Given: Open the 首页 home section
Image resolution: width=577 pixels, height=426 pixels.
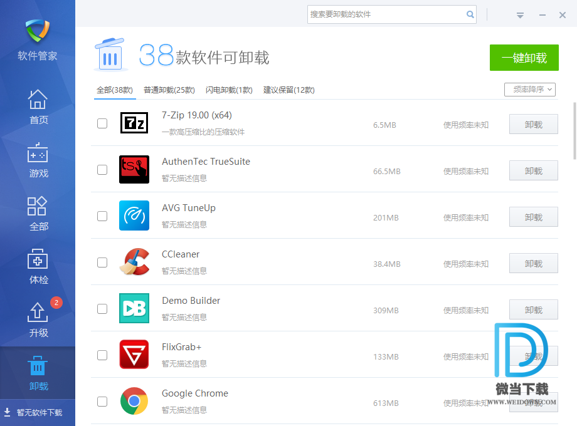Looking at the screenshot, I should pyautogui.click(x=38, y=106).
